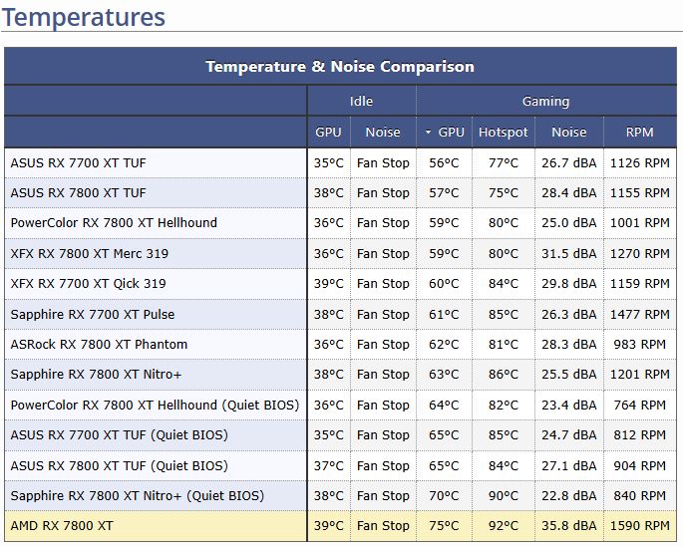
Task: Click the 60°C gaming GPU value
Action: (x=444, y=283)
